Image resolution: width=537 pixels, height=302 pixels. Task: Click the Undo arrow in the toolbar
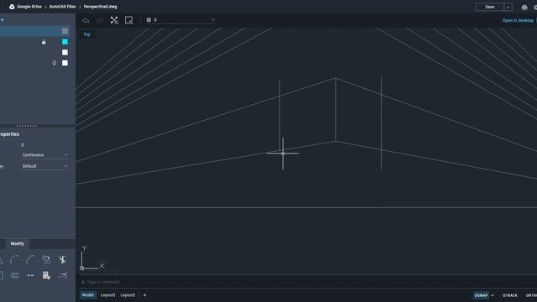86,20
